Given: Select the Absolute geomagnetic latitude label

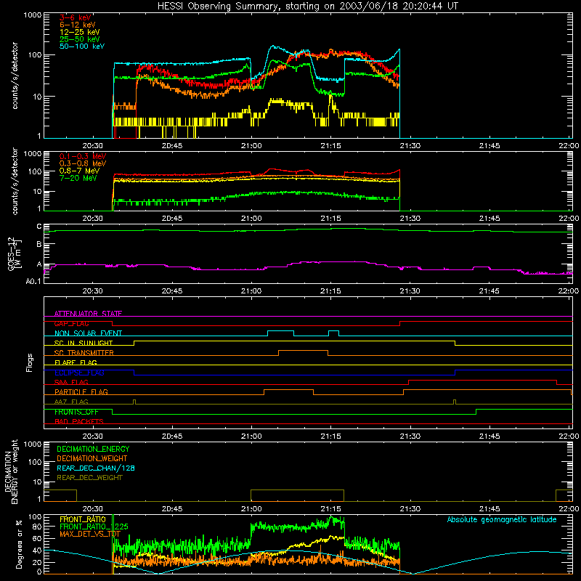Looking at the screenshot, I should pyautogui.click(x=502, y=519).
